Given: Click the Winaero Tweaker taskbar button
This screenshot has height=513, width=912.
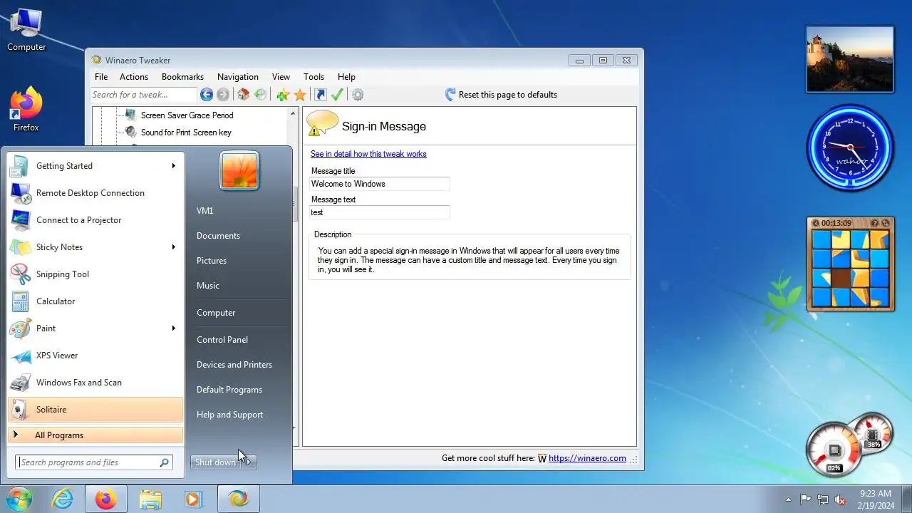Looking at the screenshot, I should pos(238,499).
